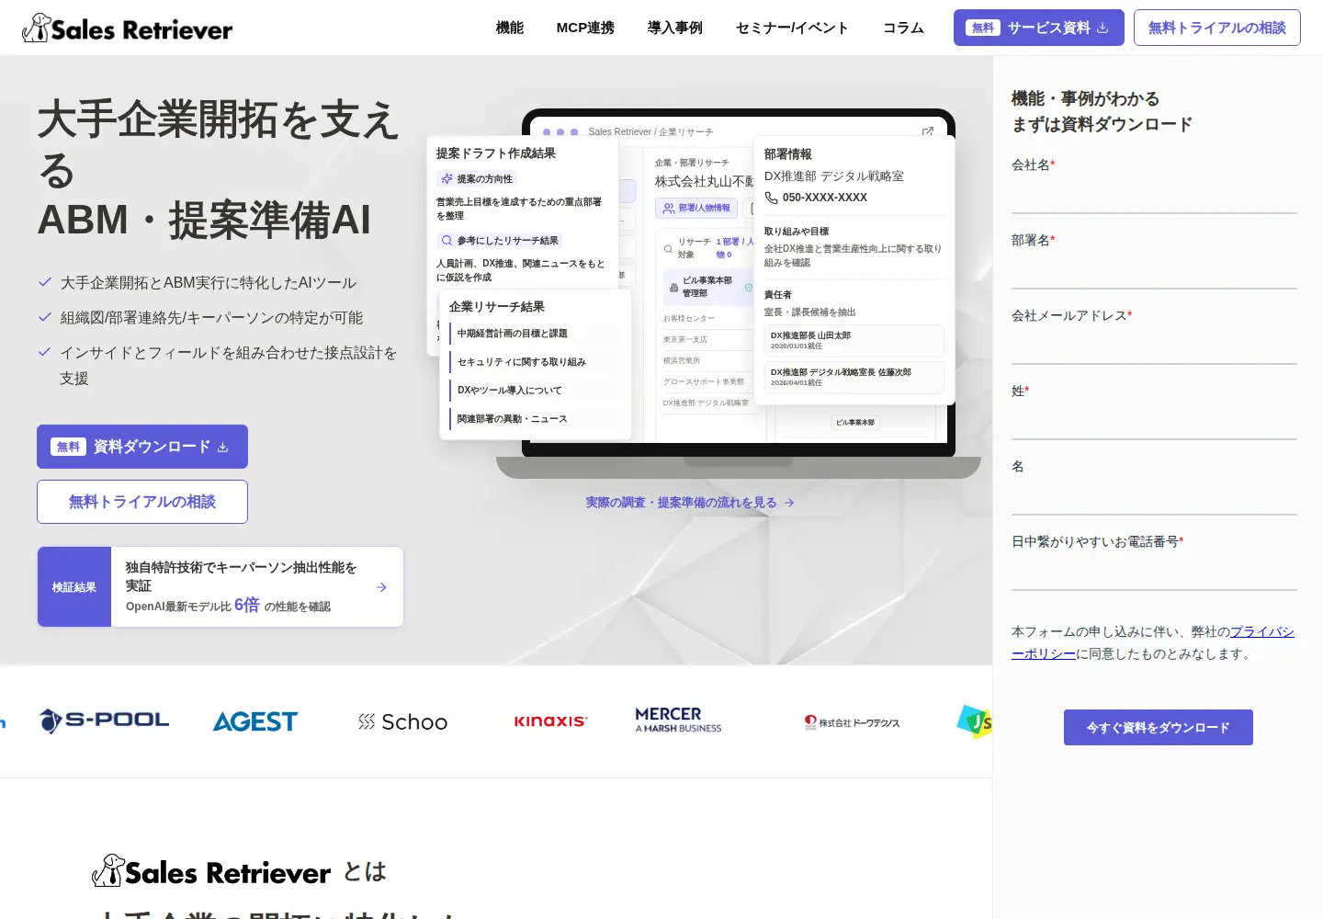
Task: Click the 部署名 input field
Action: click(x=1154, y=271)
